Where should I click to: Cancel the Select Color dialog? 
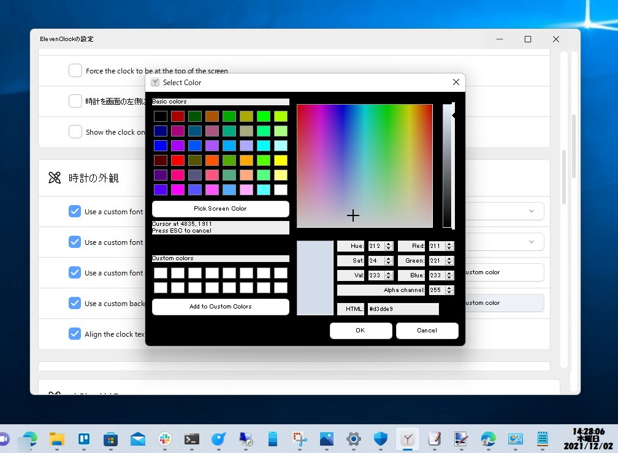click(x=427, y=331)
